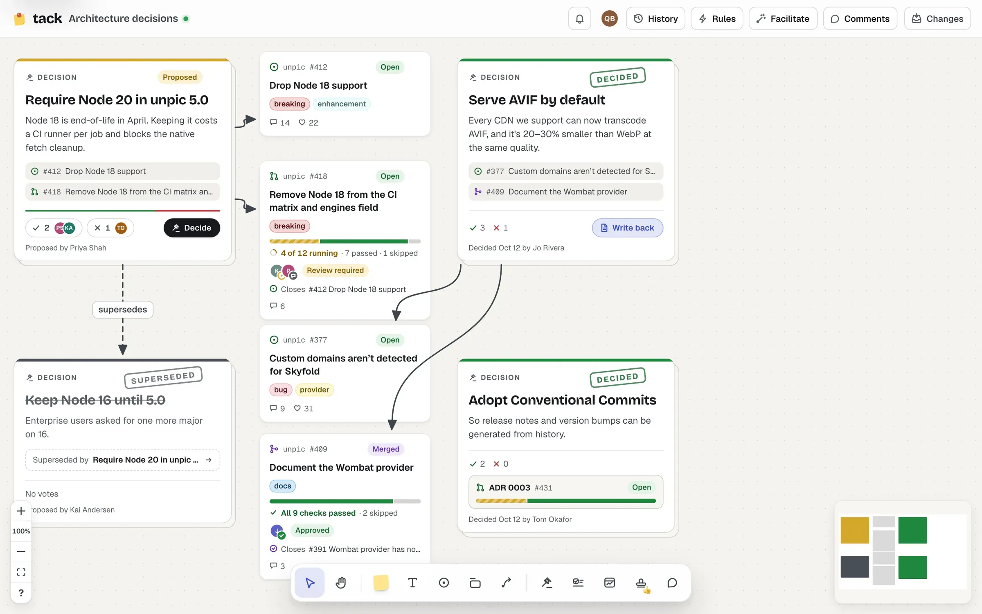Open the QB user avatar
The height and width of the screenshot is (614, 982).
[609, 18]
